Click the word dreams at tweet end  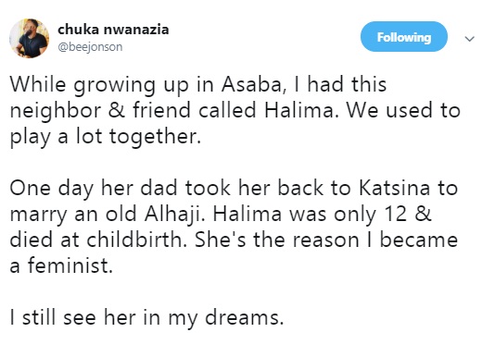click(245, 317)
